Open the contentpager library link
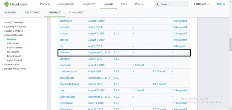 67,78
